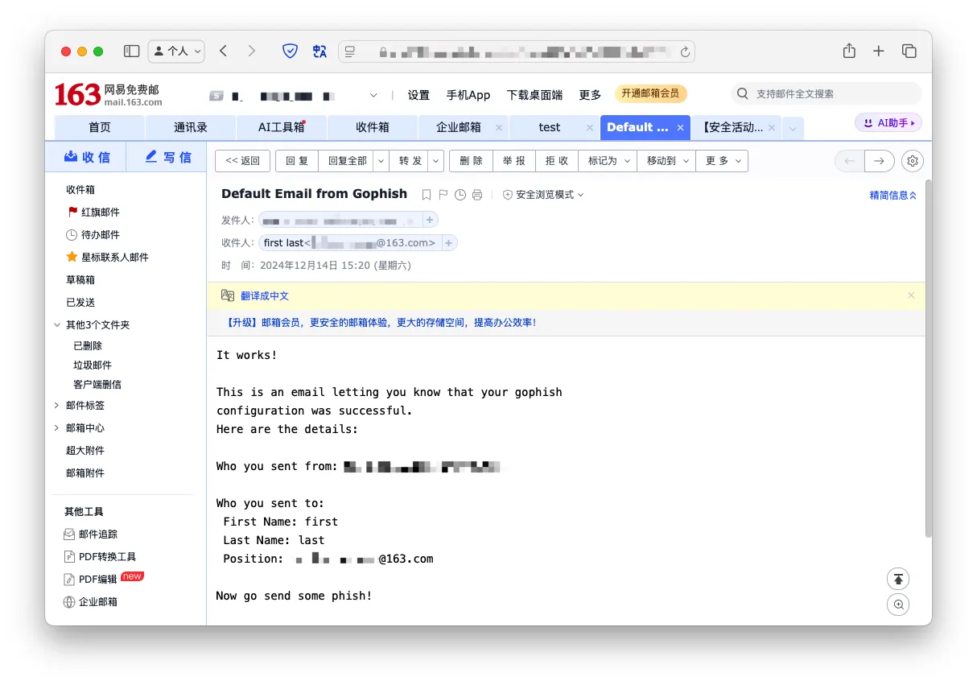Screen dimensions: 977x685
Task: Open mail settings gear icon
Action: pyautogui.click(x=912, y=161)
